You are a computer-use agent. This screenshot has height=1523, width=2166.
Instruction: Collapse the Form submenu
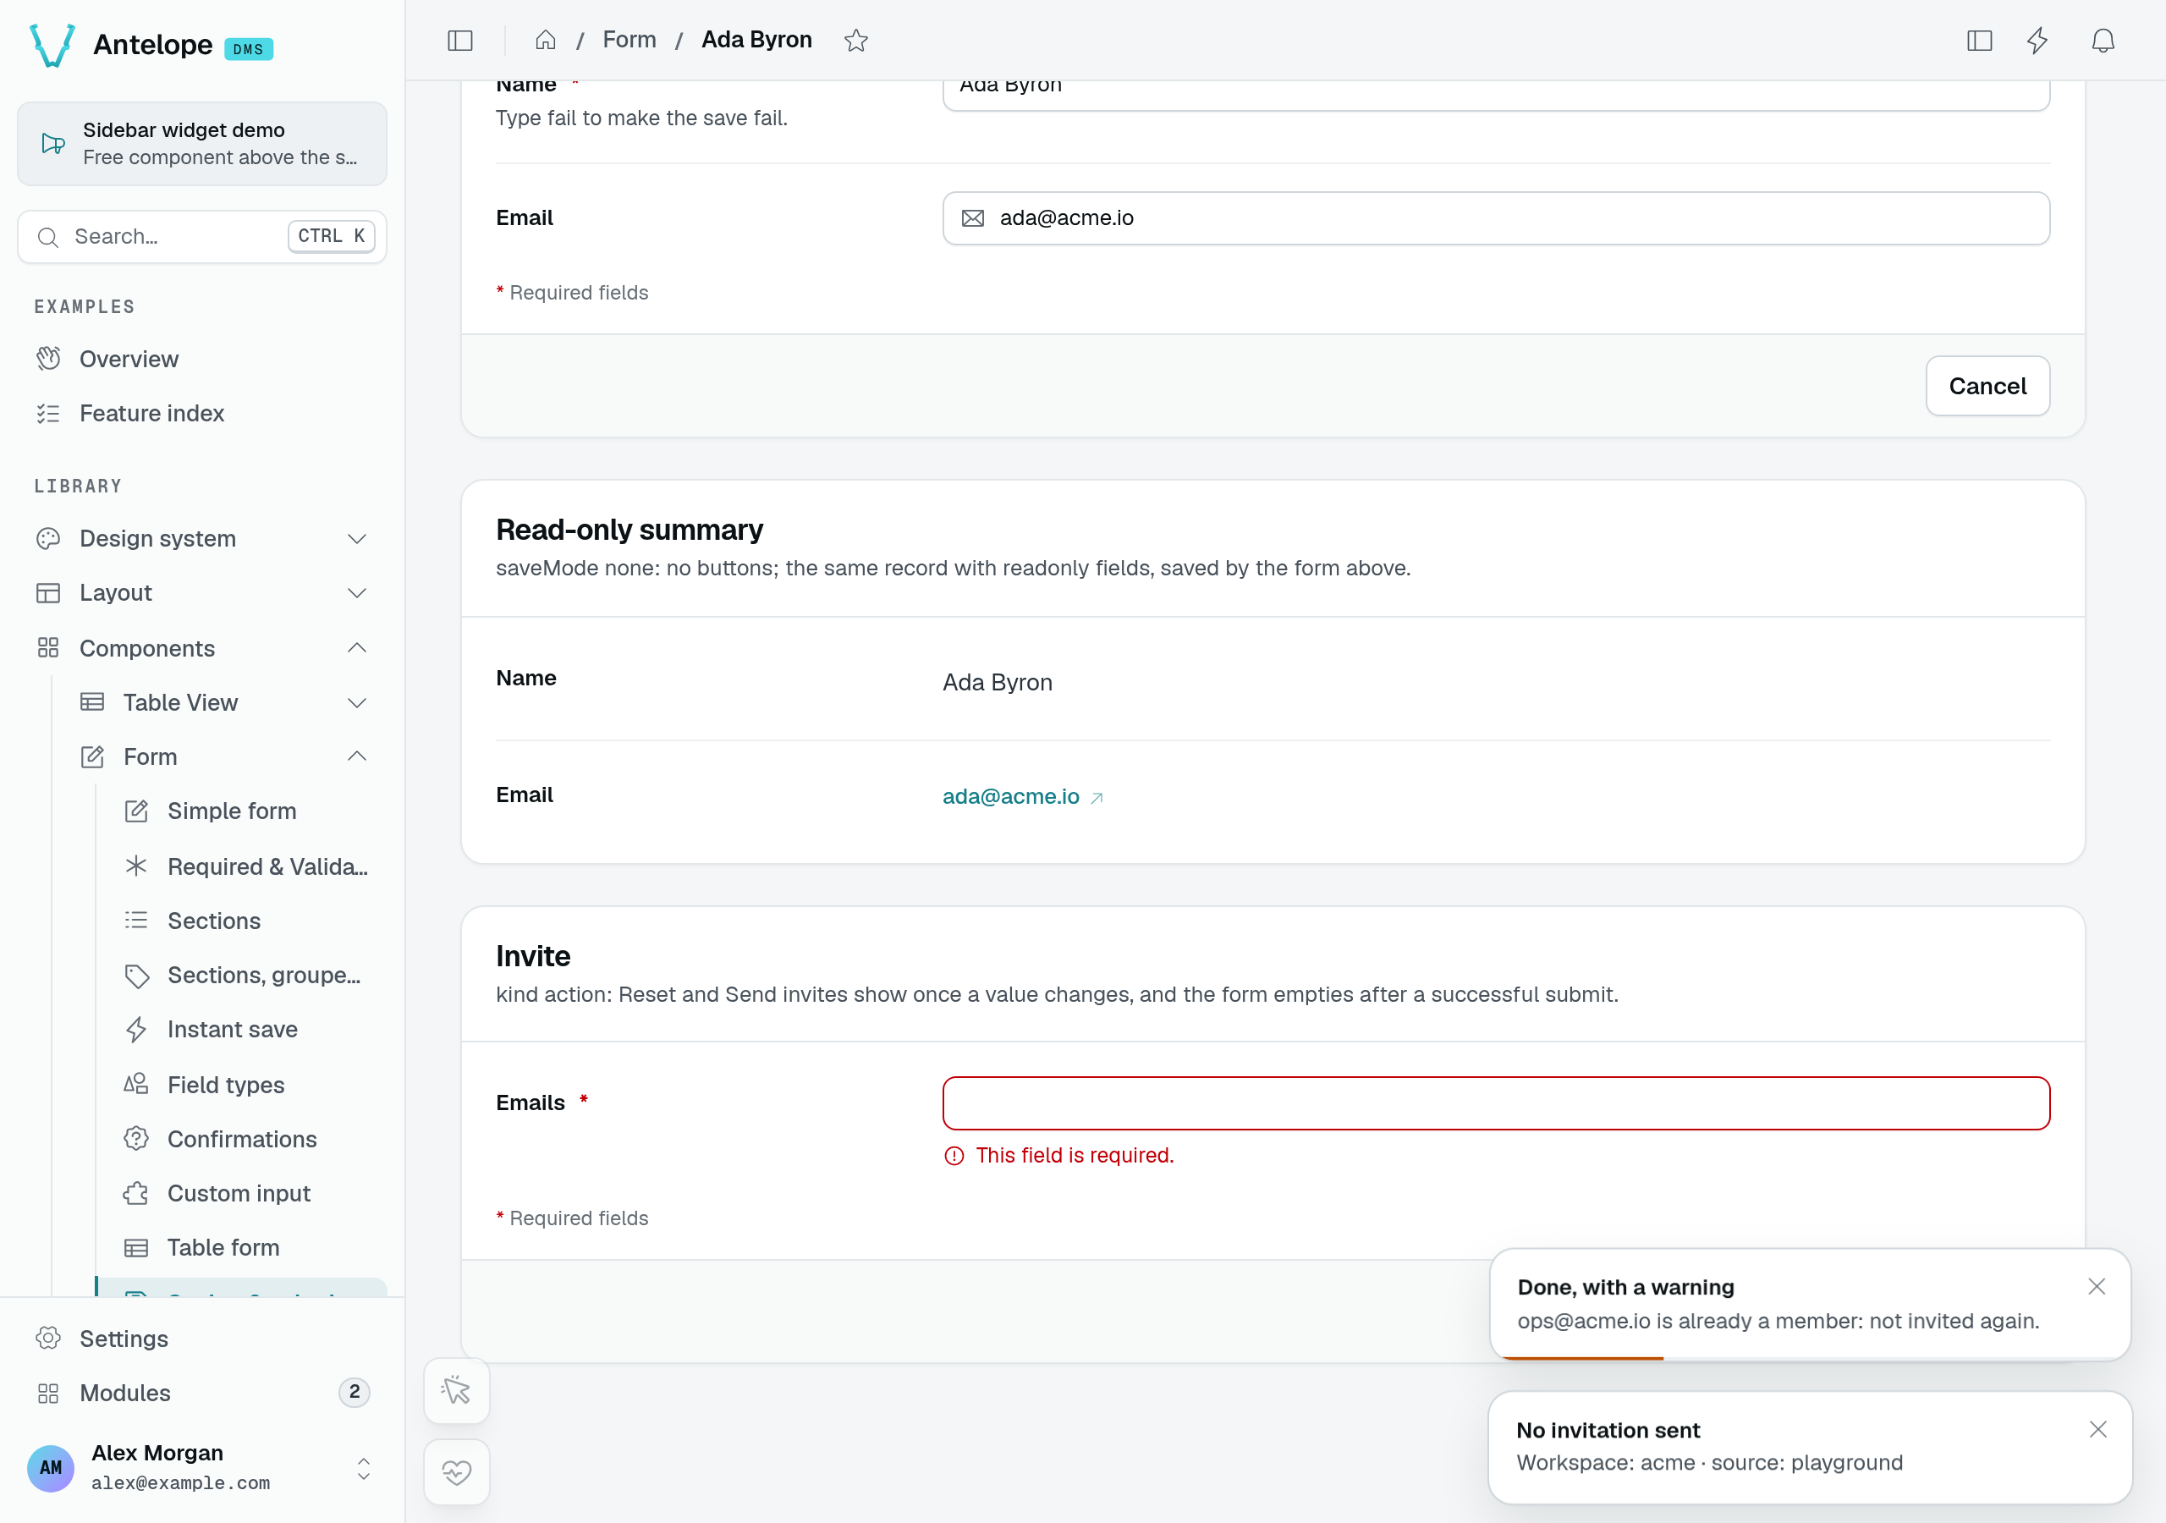click(x=223, y=756)
